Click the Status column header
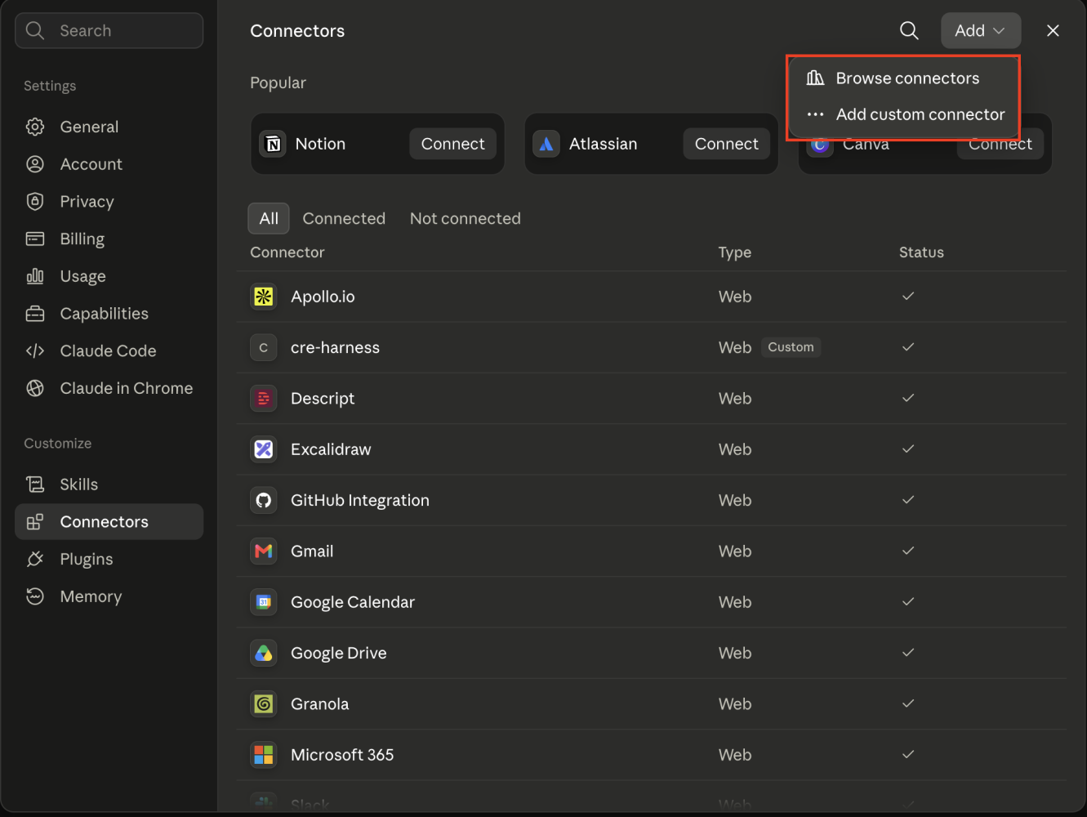Screen dimensions: 1087x817 tap(921, 252)
